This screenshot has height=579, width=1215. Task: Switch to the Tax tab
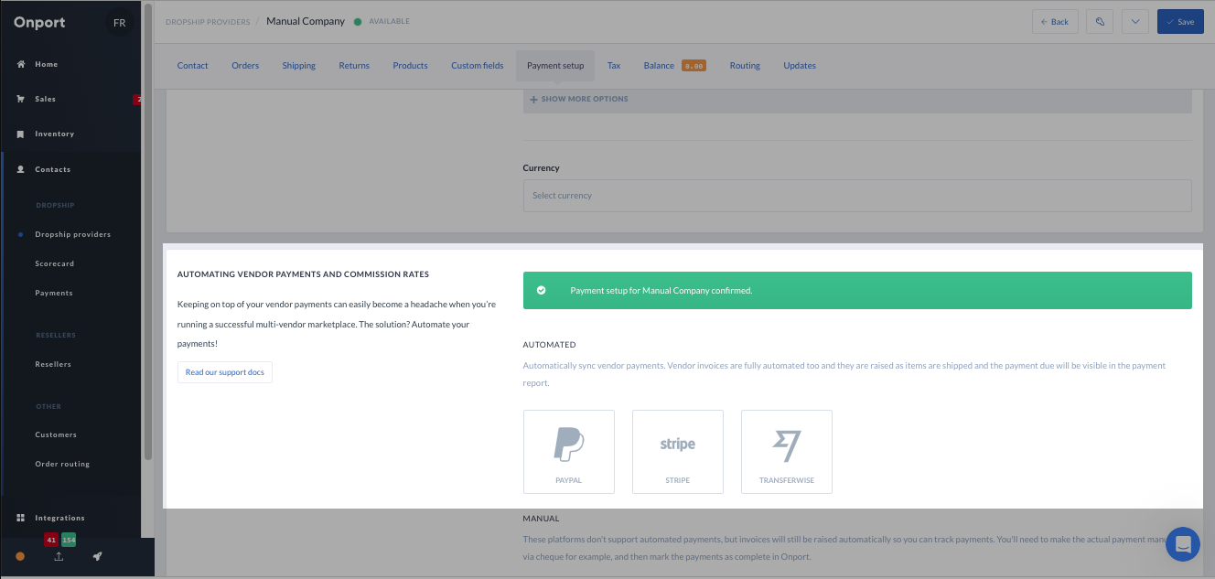point(614,66)
